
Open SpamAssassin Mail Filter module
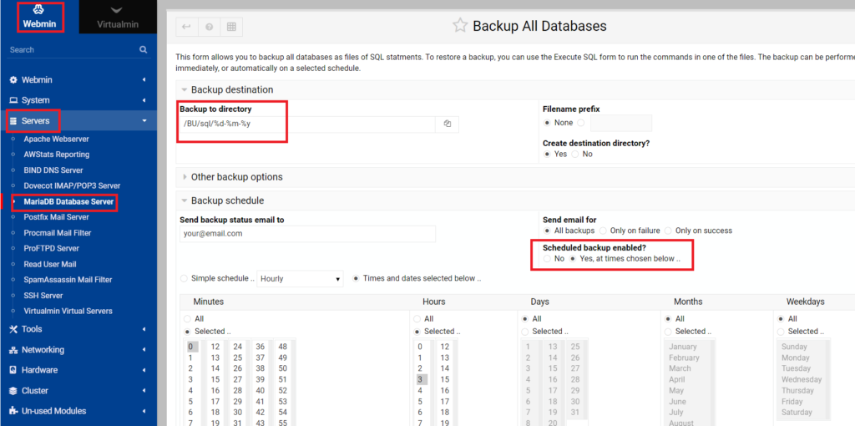tap(68, 280)
